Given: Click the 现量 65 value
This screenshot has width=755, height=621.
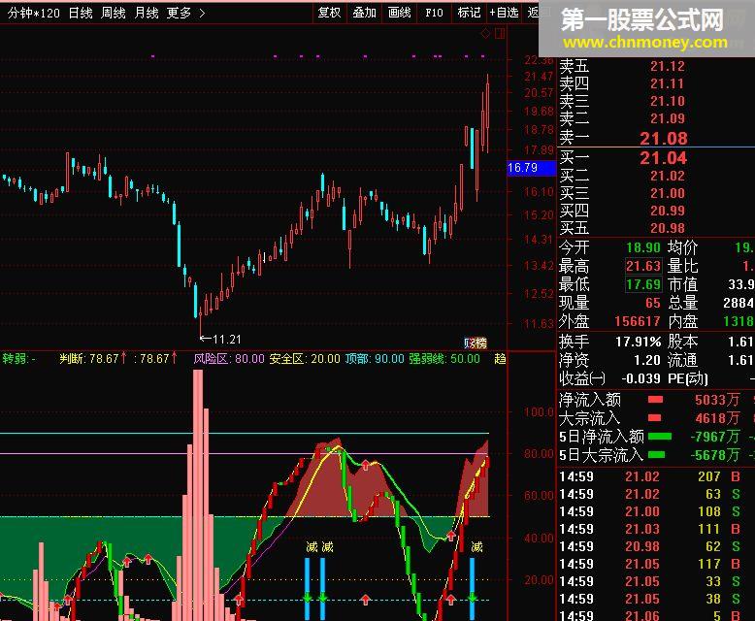Looking at the screenshot, I should (653, 303).
